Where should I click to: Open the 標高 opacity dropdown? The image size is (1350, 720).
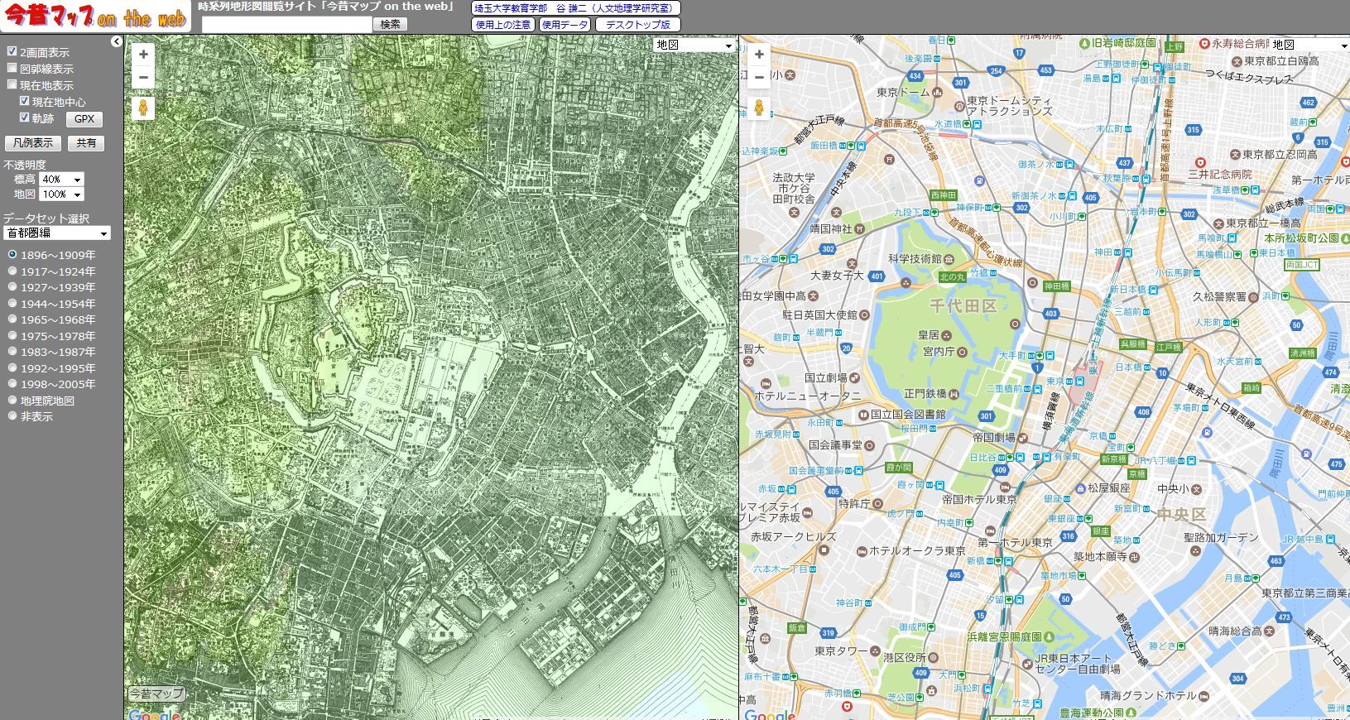[62, 180]
